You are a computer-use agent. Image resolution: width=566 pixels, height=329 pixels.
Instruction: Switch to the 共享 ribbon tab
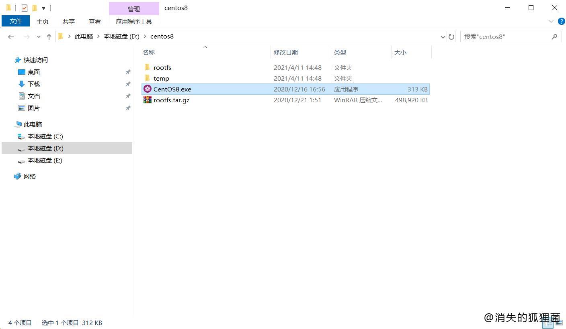click(69, 21)
